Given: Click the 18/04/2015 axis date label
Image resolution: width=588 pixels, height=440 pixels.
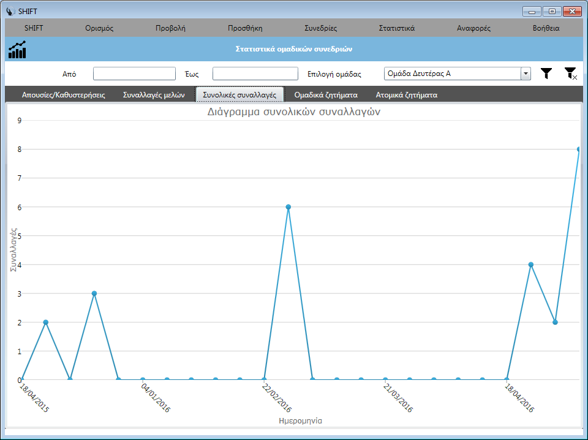Looking at the screenshot, I should tap(34, 398).
